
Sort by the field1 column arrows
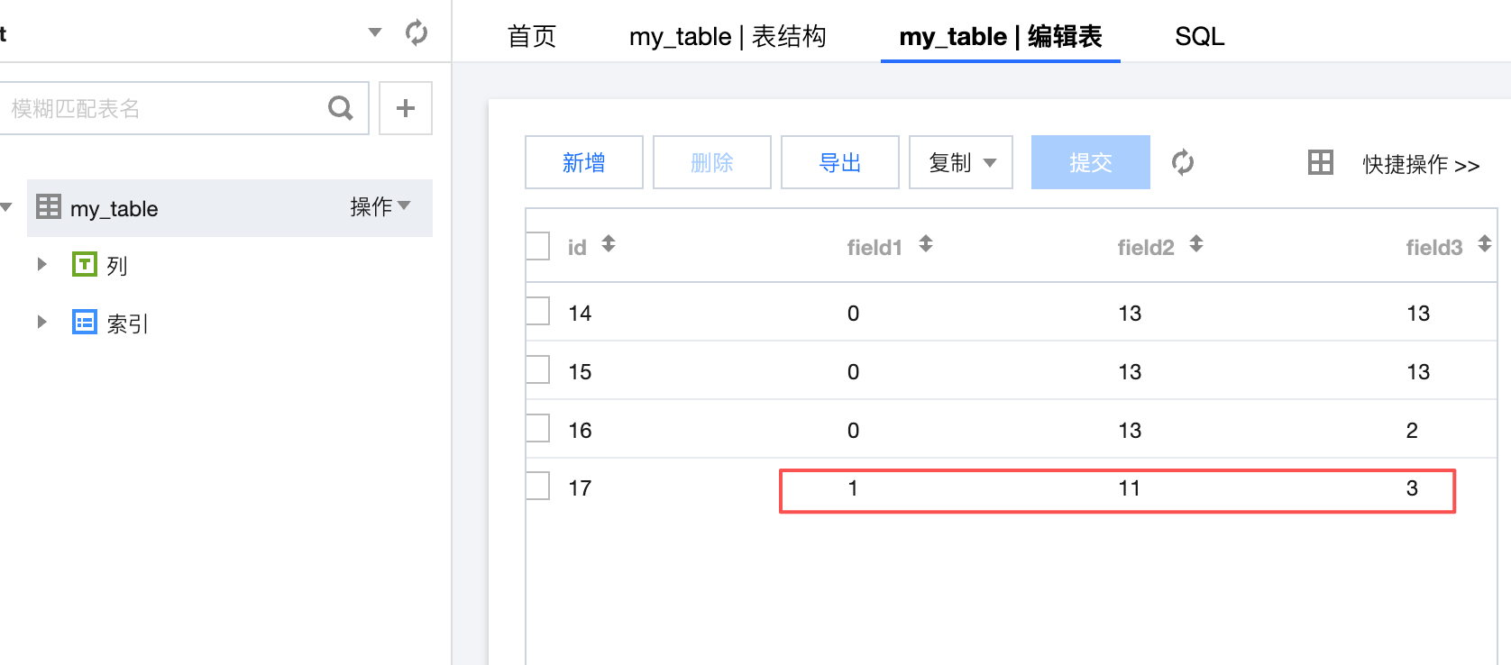(x=926, y=243)
